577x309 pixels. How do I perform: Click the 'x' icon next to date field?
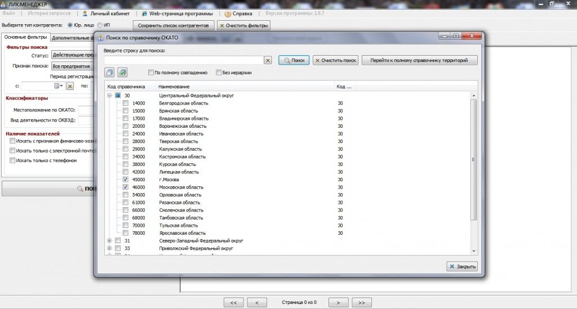[70, 86]
